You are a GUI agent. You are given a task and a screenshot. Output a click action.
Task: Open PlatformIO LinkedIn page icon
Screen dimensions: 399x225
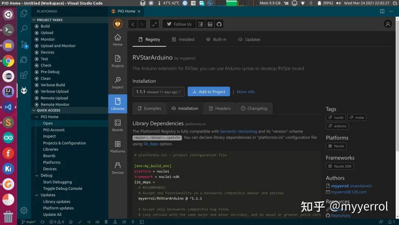pos(210,24)
